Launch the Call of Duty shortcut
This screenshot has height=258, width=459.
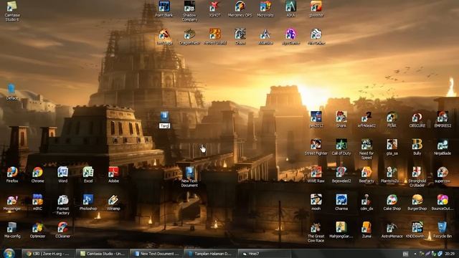coord(341,147)
